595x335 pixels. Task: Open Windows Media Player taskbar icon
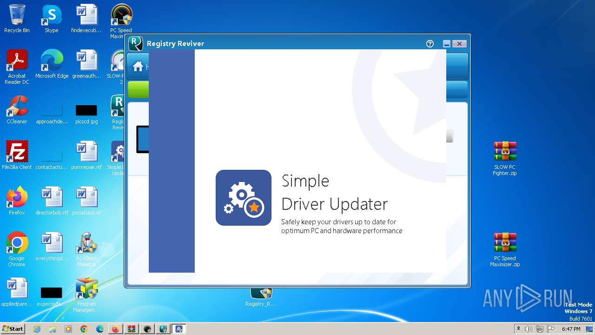tap(68, 329)
